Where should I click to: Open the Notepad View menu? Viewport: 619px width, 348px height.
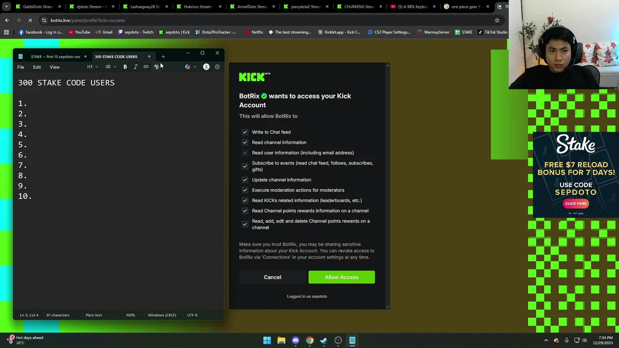tap(55, 67)
